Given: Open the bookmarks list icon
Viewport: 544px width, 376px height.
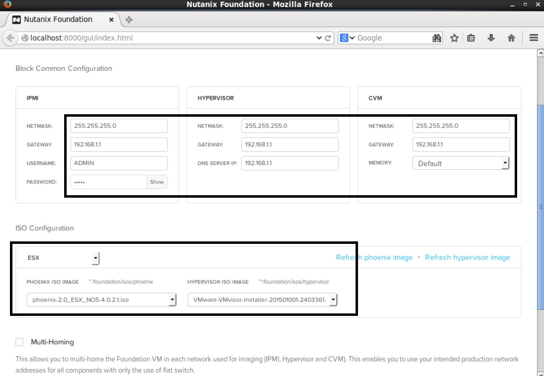Looking at the screenshot, I should coord(471,38).
